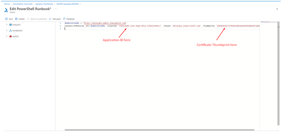
Task: Select the CMDLETS label
Action: tap(17, 25)
